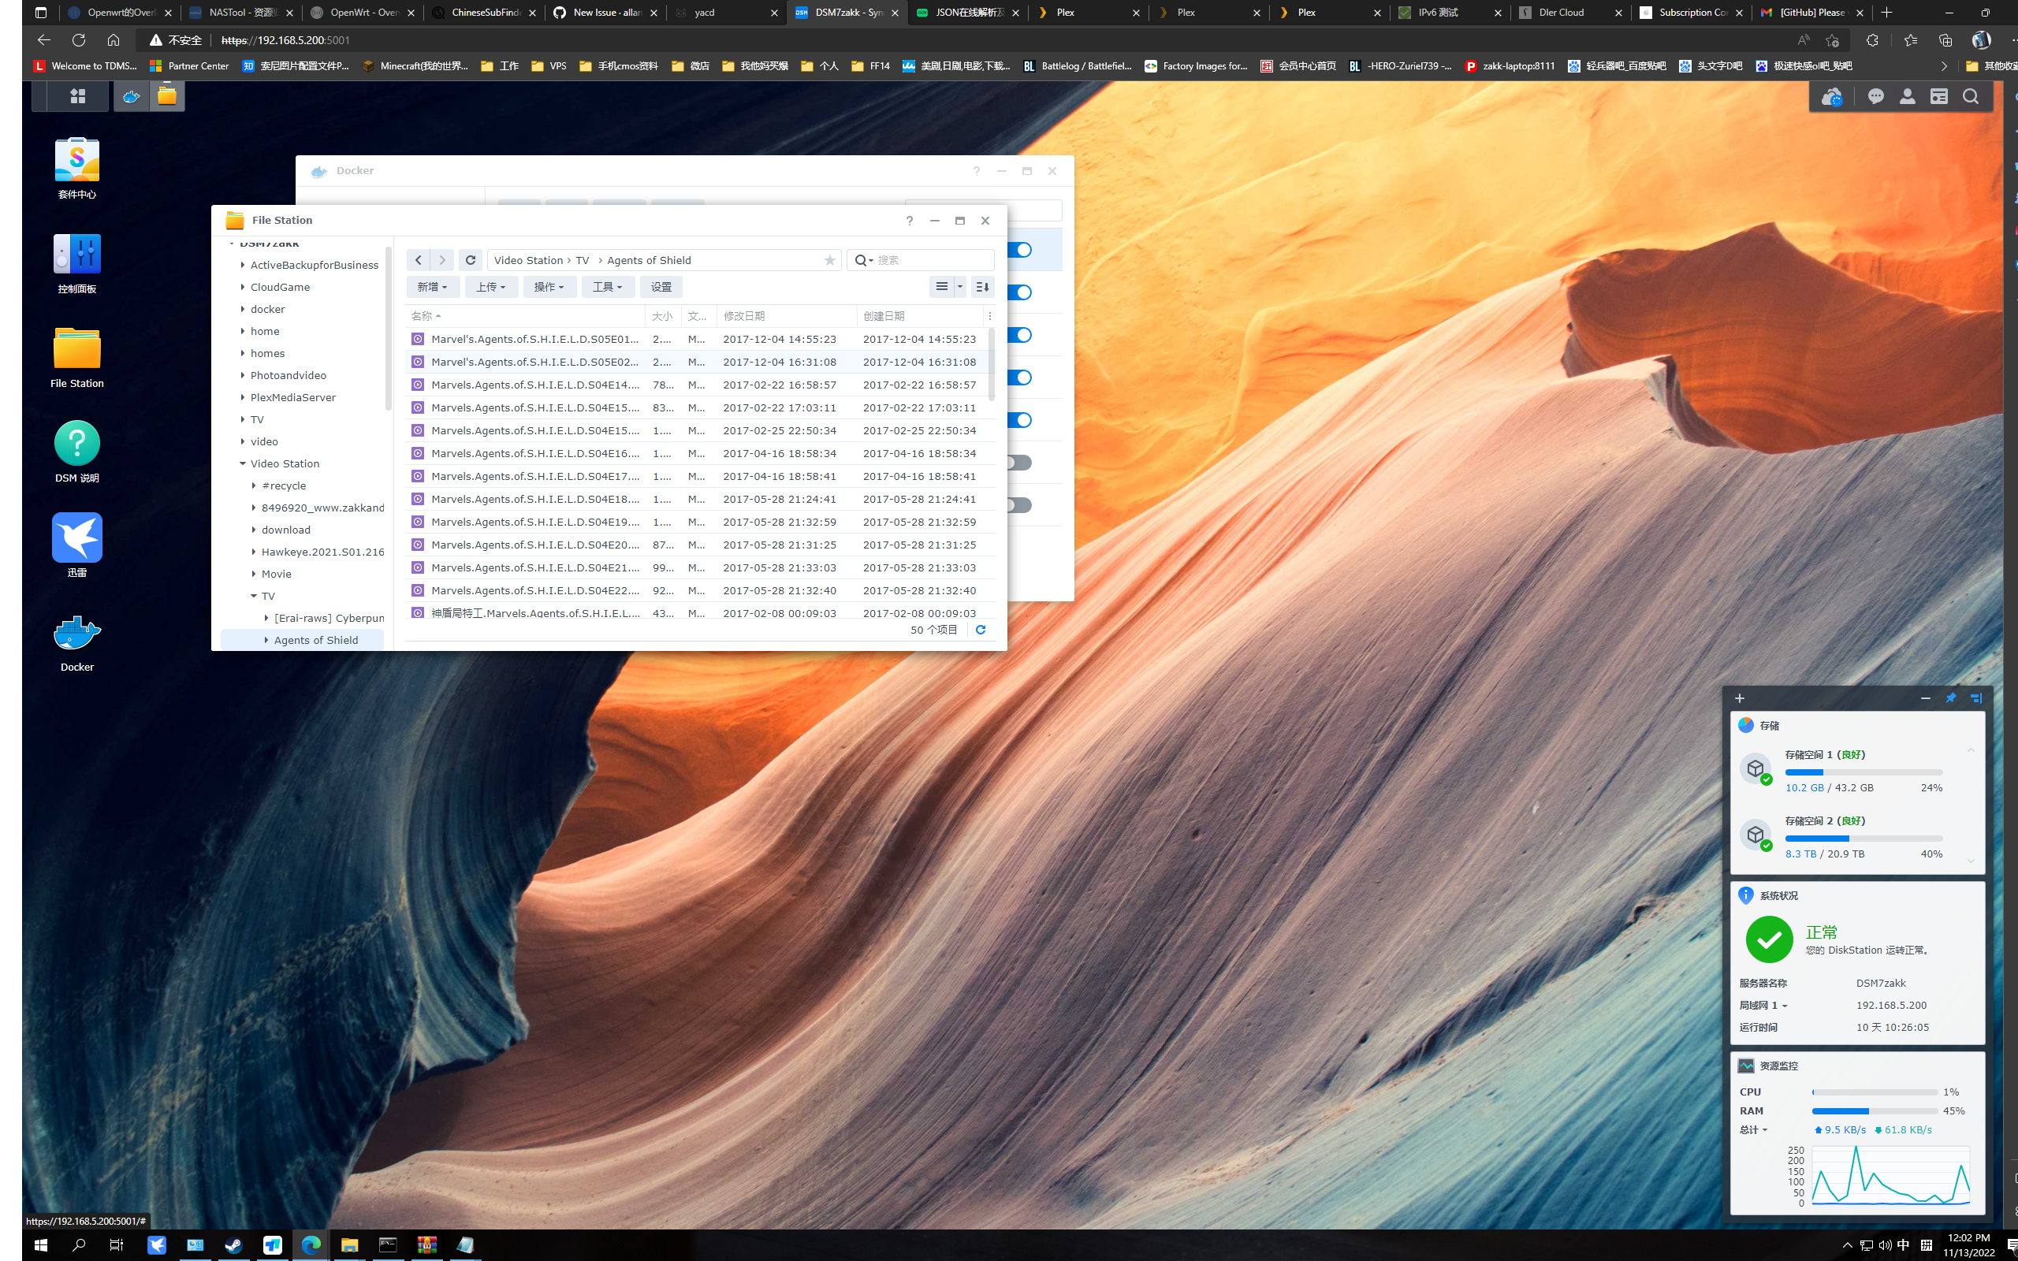Open the Control Panel desktop icon
Image resolution: width=2018 pixels, height=1261 pixels.
pos(76,255)
